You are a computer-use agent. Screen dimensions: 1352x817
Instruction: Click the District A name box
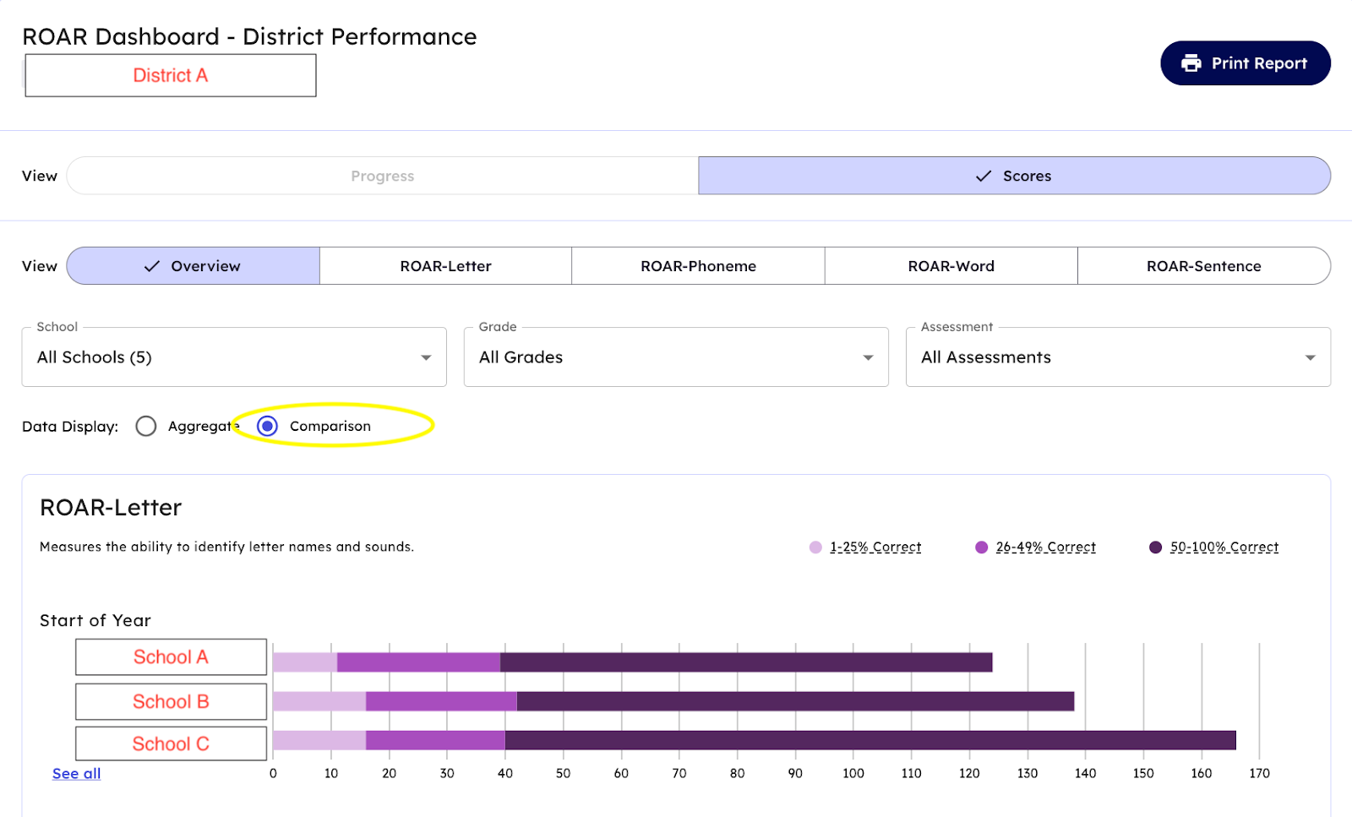pyautogui.click(x=171, y=75)
